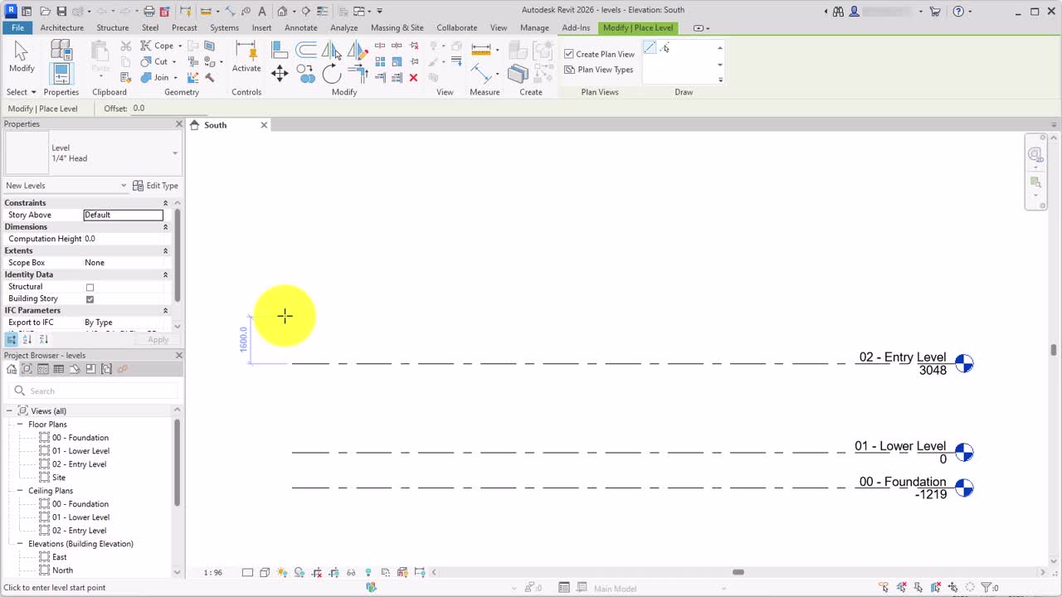This screenshot has height=597, width=1062.
Task: Click the search binoculars icon in title bar
Action: pos(838,12)
